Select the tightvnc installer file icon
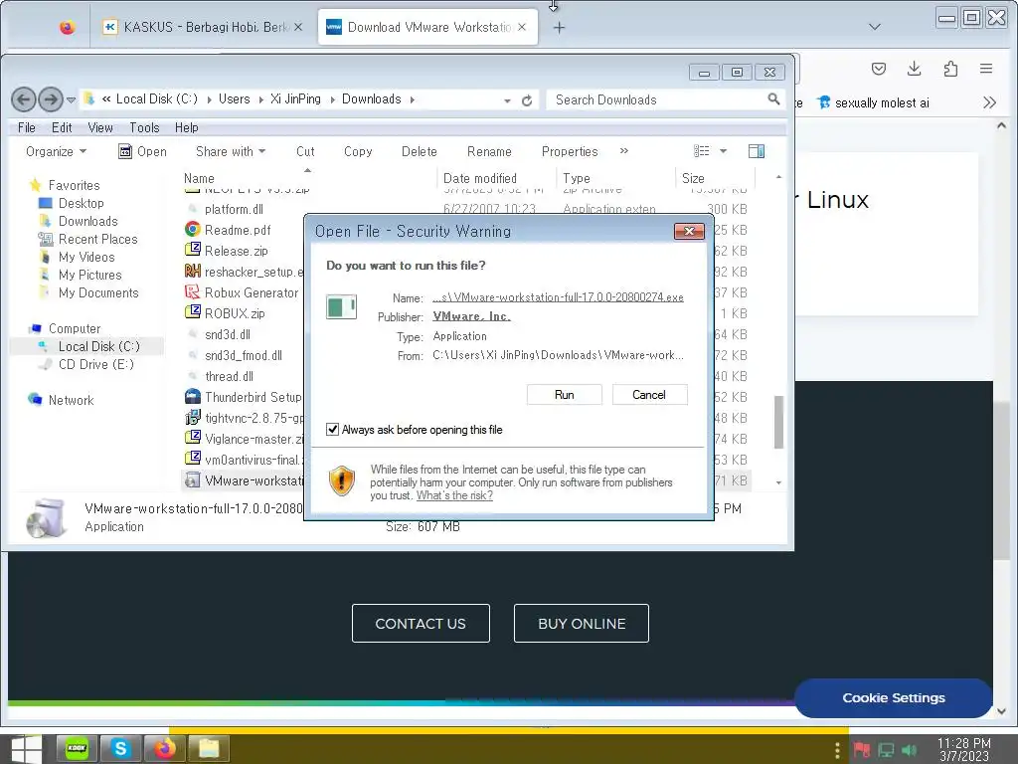The image size is (1018, 764). pos(192,418)
